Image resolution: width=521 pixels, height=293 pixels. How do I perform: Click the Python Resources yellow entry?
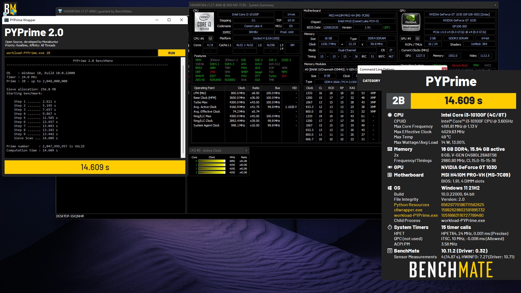[x=411, y=205]
